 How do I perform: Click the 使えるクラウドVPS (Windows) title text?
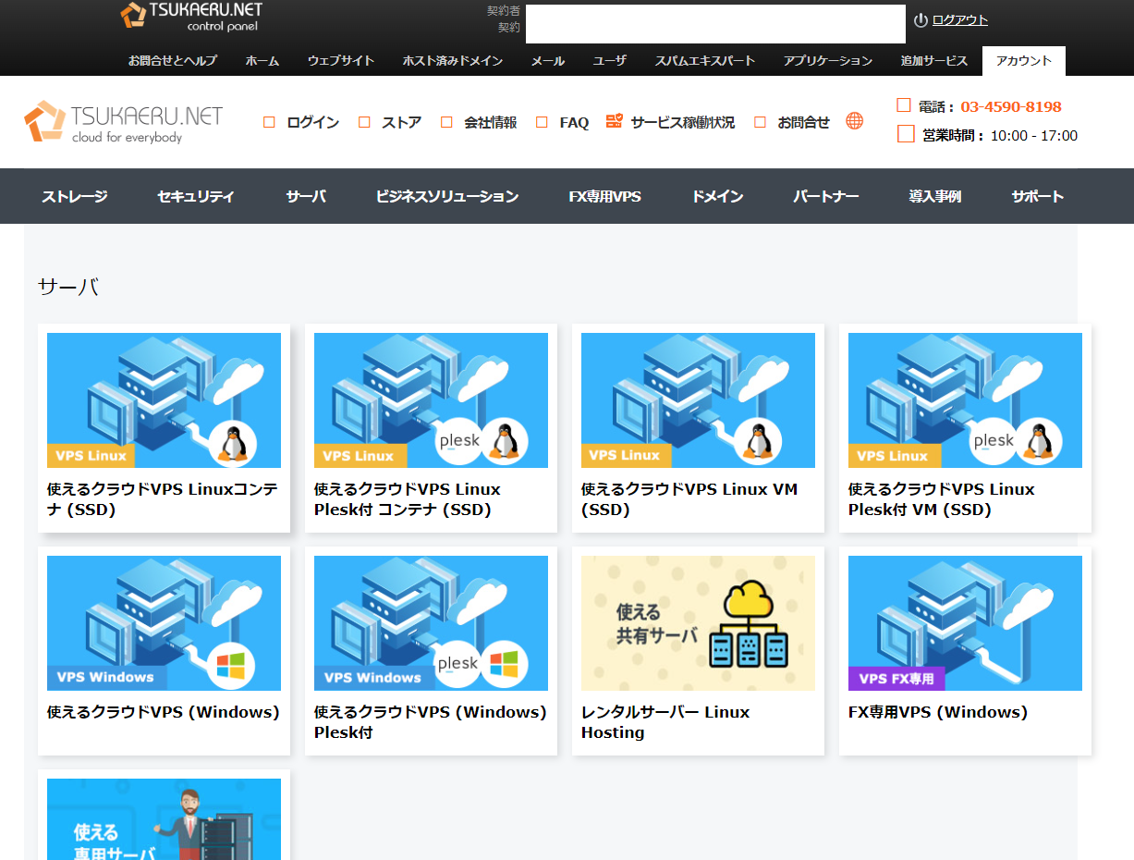click(x=164, y=712)
